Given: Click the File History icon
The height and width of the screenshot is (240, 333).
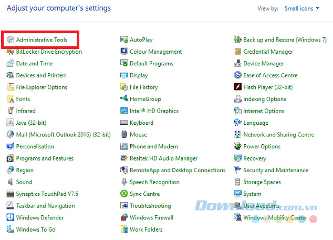Looking at the screenshot, I should (124, 87).
